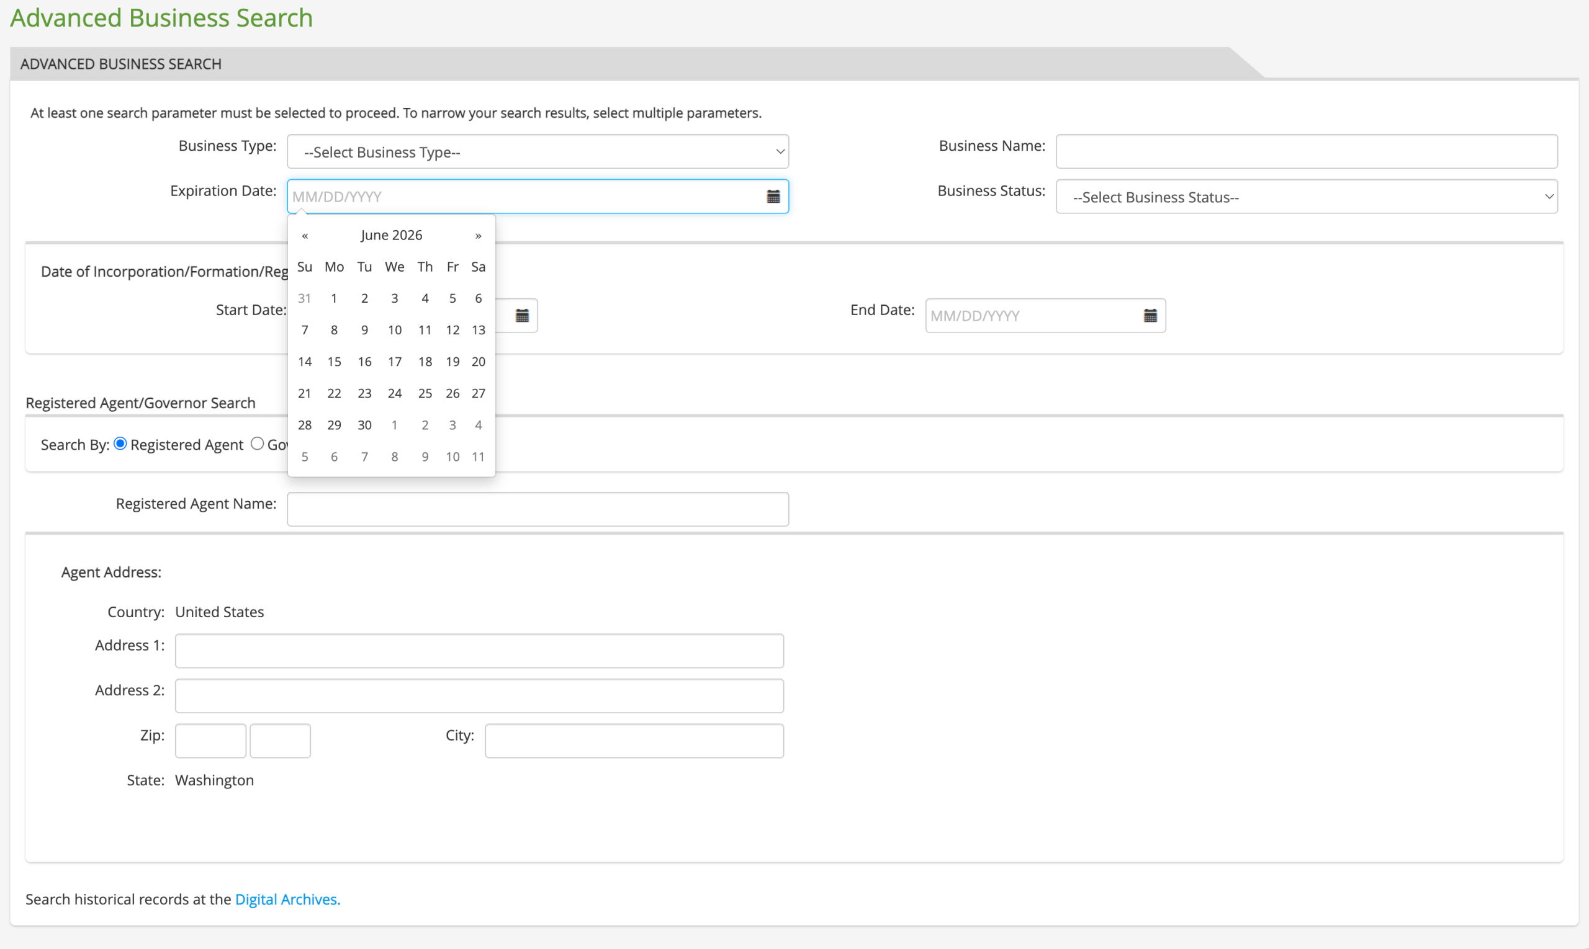Focus the Registered Agent Name field
Image resolution: width=1589 pixels, height=949 pixels.
coord(538,509)
